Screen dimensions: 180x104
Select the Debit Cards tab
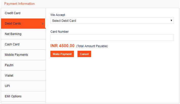[x=13, y=24]
